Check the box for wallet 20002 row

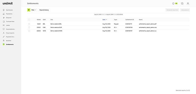click(29, 27)
